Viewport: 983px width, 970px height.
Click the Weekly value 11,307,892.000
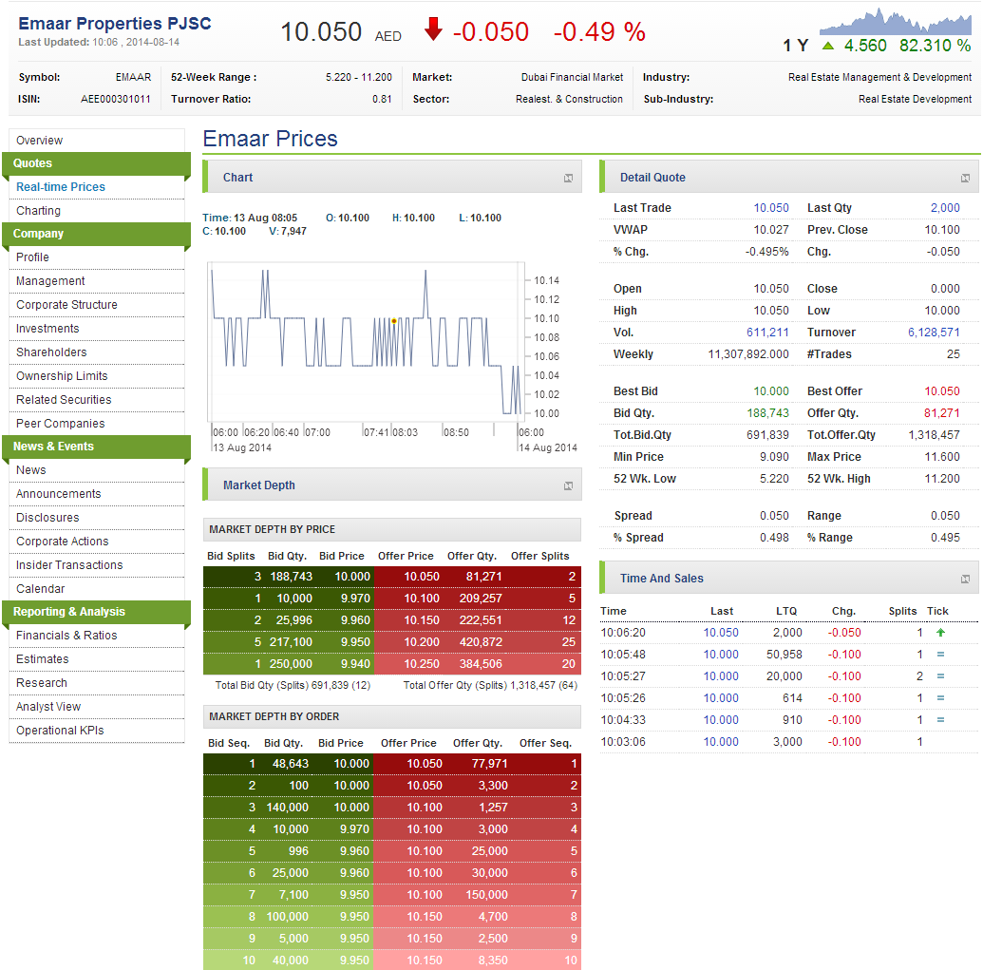(x=747, y=355)
